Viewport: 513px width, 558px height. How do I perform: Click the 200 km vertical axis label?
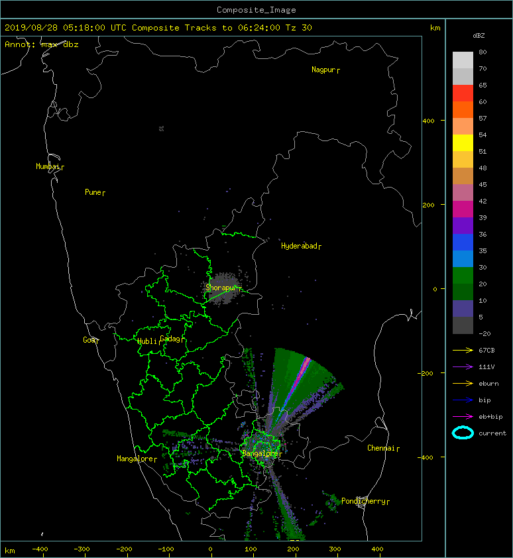[428, 205]
